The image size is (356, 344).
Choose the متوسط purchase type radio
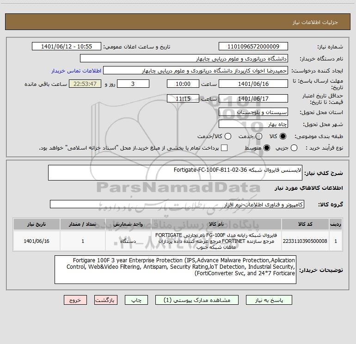click(x=267, y=148)
